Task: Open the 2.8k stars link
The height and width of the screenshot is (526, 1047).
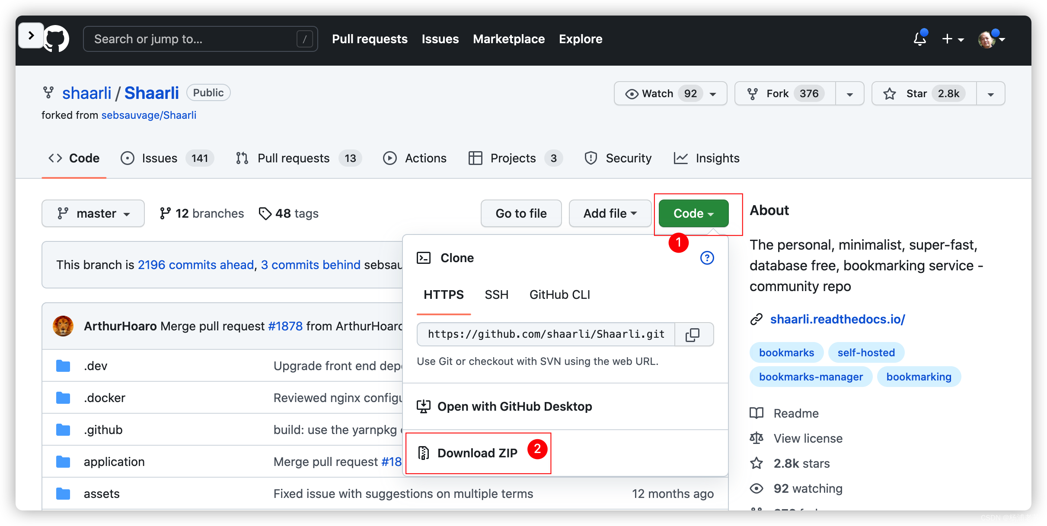Action: (790, 463)
